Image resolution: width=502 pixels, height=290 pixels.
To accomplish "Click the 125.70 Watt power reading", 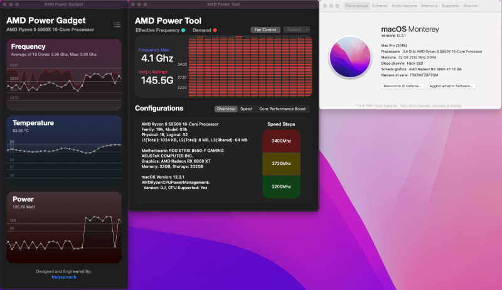I will (24, 207).
